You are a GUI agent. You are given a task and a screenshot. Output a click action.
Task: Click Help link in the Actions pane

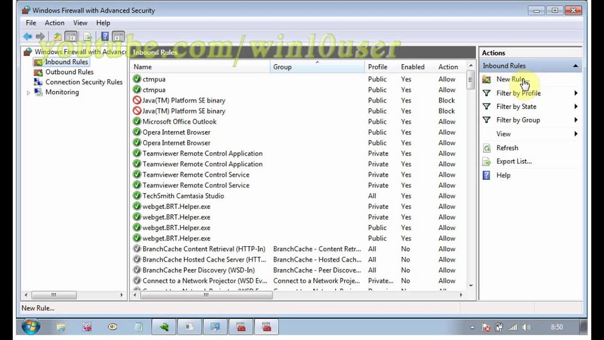coord(503,175)
